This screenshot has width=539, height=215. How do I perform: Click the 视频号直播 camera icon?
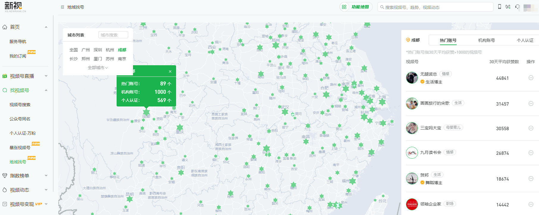tap(5, 76)
